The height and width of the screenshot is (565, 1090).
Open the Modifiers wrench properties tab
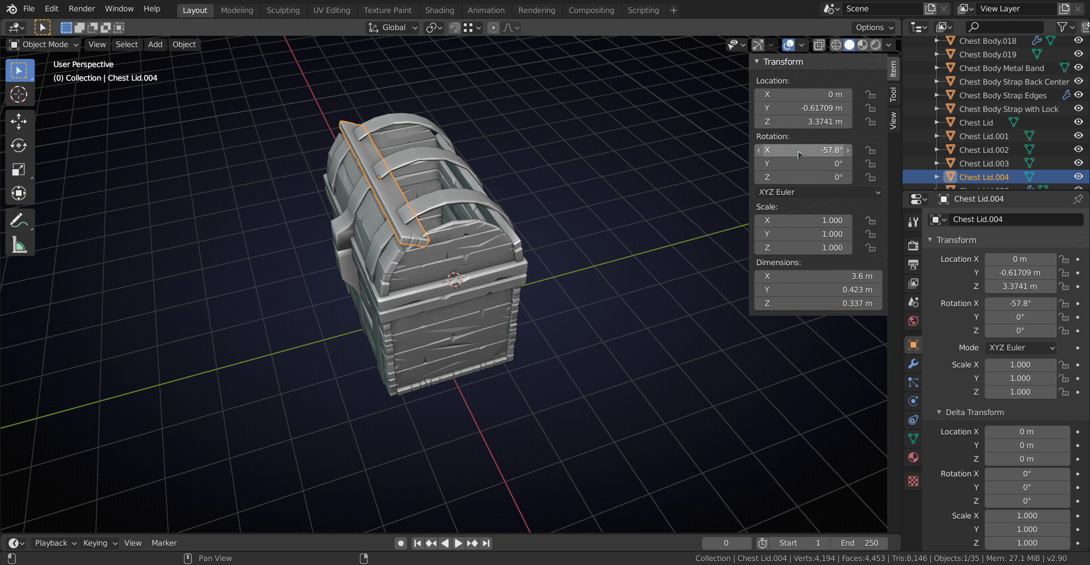913,364
